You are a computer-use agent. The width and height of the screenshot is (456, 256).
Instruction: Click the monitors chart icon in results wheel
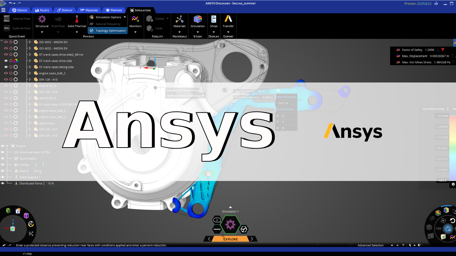click(x=452, y=237)
